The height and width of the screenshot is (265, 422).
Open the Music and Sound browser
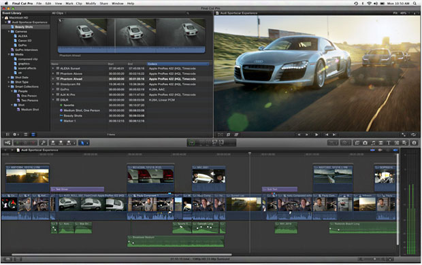373,143
